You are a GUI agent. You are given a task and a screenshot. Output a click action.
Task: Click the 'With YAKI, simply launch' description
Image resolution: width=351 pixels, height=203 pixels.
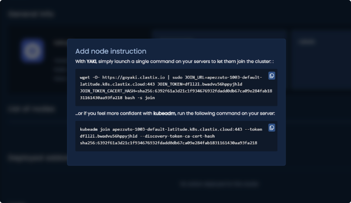[x=175, y=62]
